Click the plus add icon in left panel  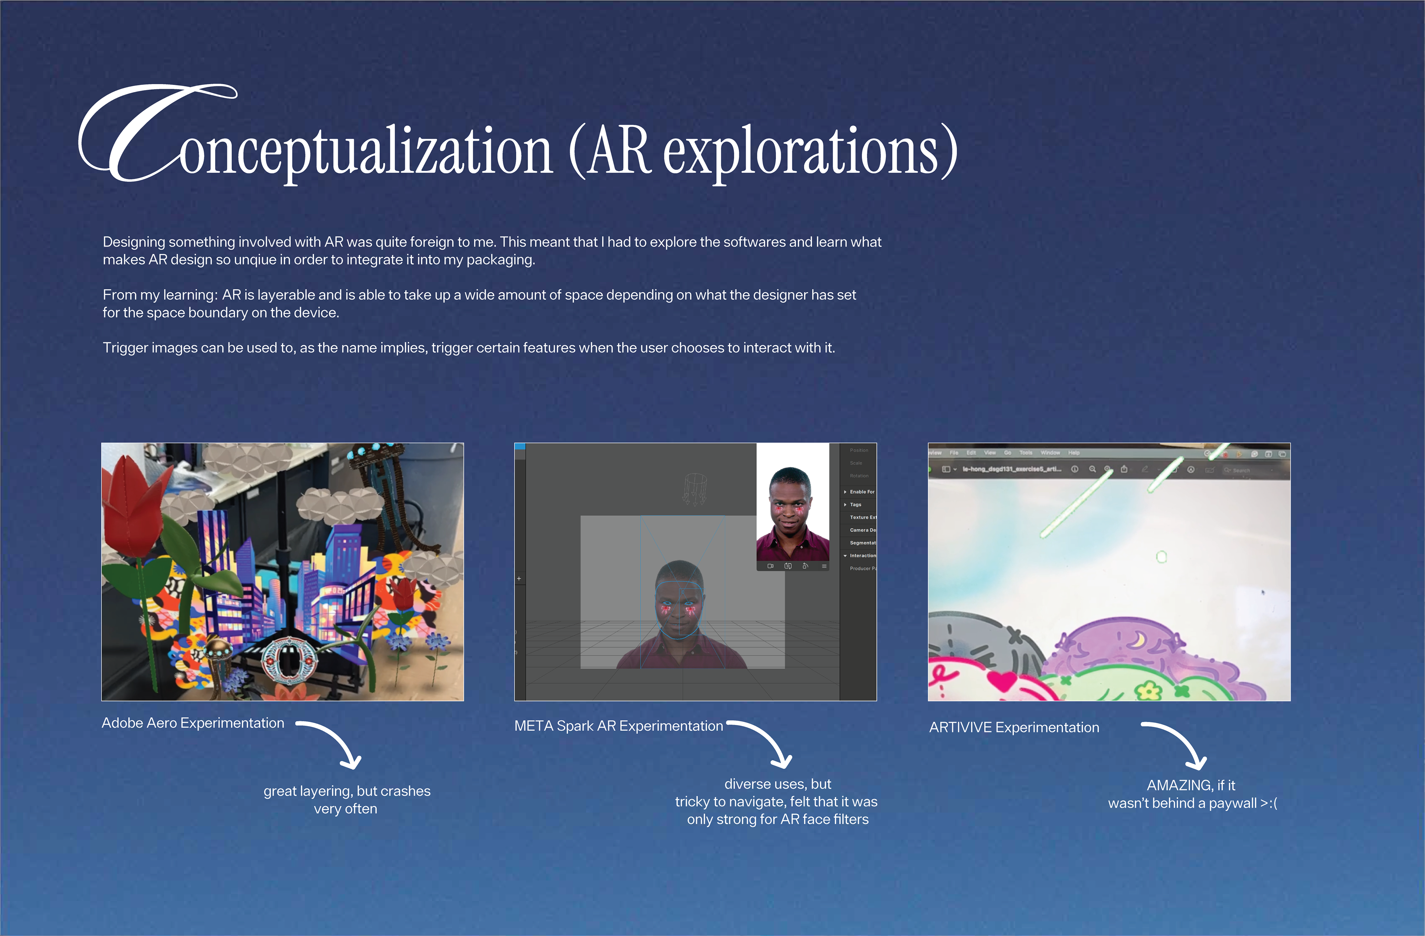pos(519,579)
